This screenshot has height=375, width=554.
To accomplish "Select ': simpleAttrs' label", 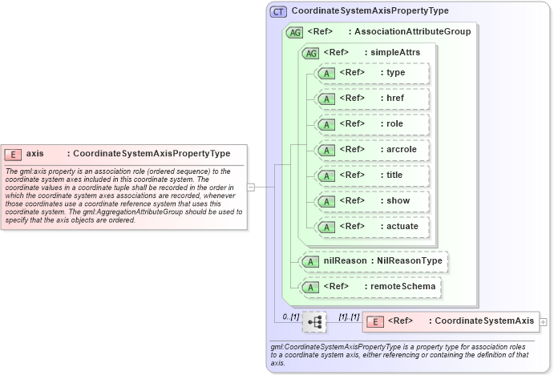I will (392, 53).
